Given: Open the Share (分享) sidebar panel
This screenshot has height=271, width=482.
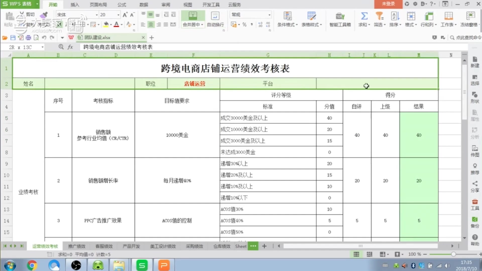Looking at the screenshot, I should click(x=475, y=186).
